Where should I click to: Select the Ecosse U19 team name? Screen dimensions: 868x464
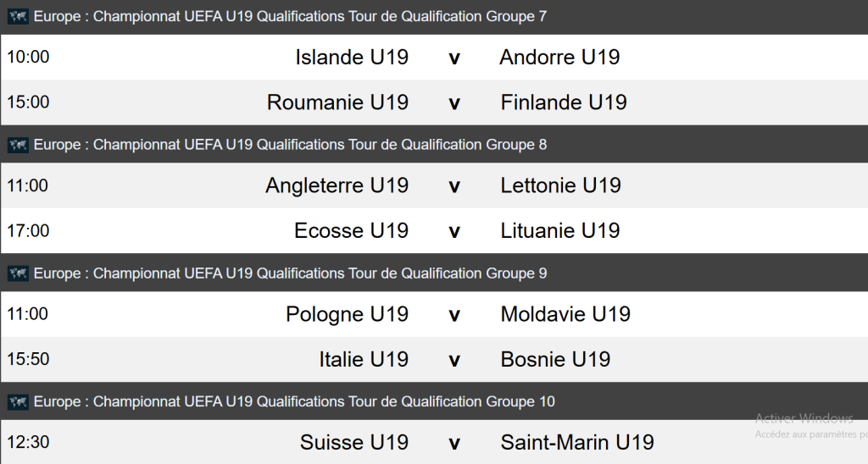(351, 230)
